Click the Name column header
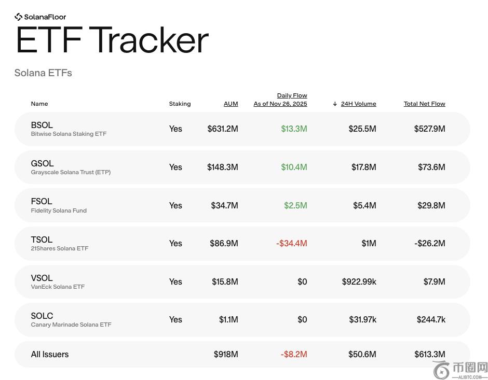Image resolution: width=488 pixels, height=380 pixels. click(39, 104)
